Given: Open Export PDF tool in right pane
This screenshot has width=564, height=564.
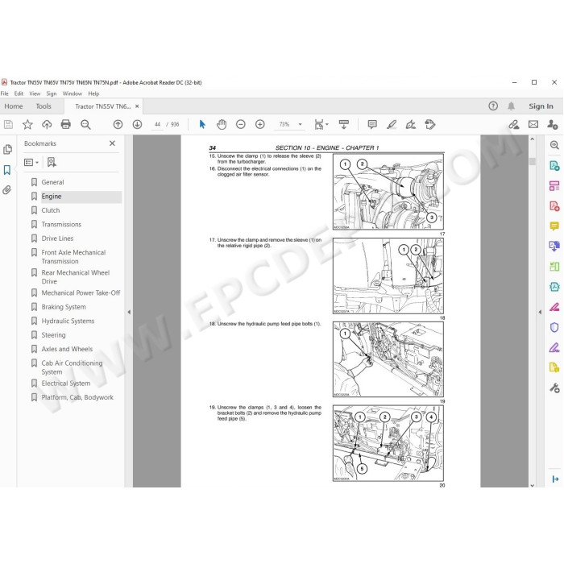Looking at the screenshot, I should (x=554, y=166).
